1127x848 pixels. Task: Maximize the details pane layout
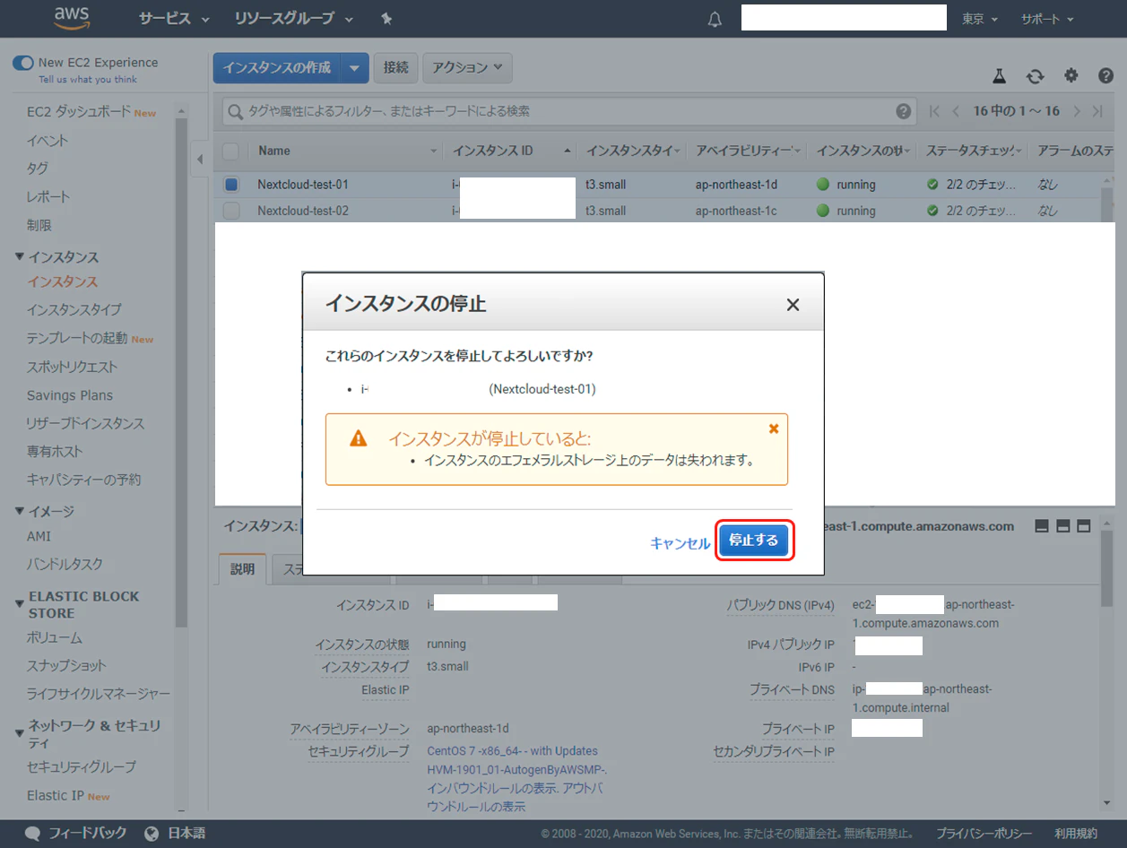point(1083,526)
